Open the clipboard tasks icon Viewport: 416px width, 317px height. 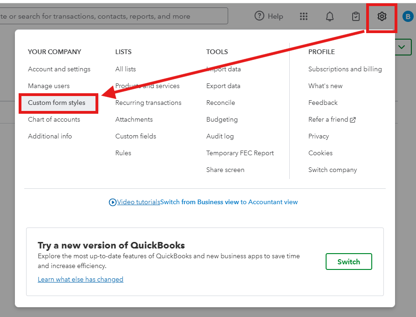(x=356, y=17)
